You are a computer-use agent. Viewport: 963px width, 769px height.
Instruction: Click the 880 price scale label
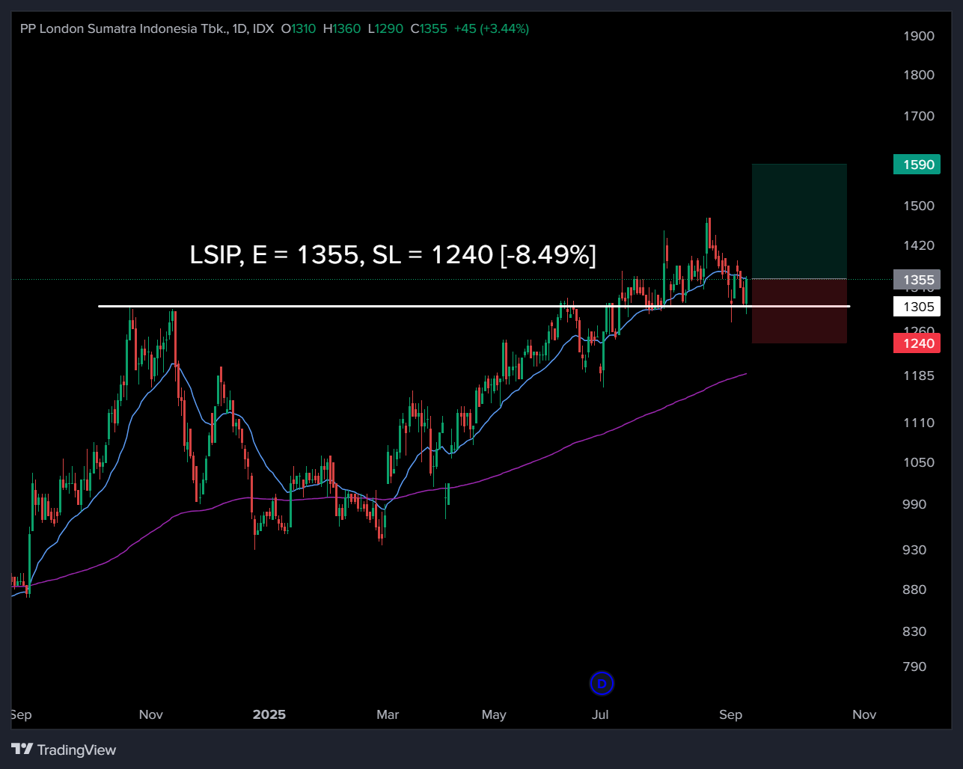[914, 589]
